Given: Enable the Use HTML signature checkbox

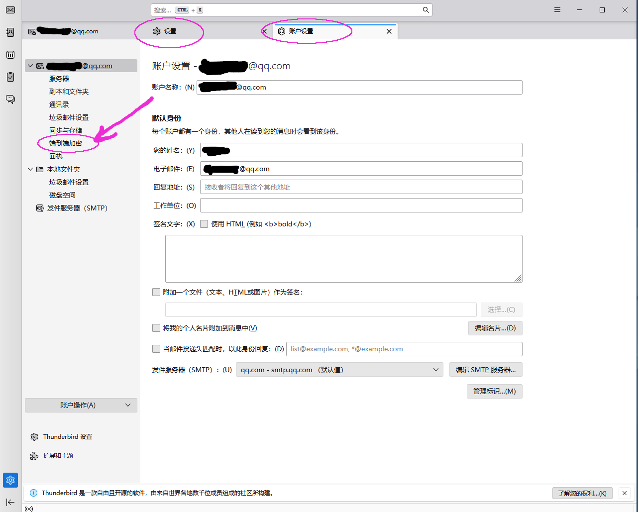Looking at the screenshot, I should (x=204, y=224).
